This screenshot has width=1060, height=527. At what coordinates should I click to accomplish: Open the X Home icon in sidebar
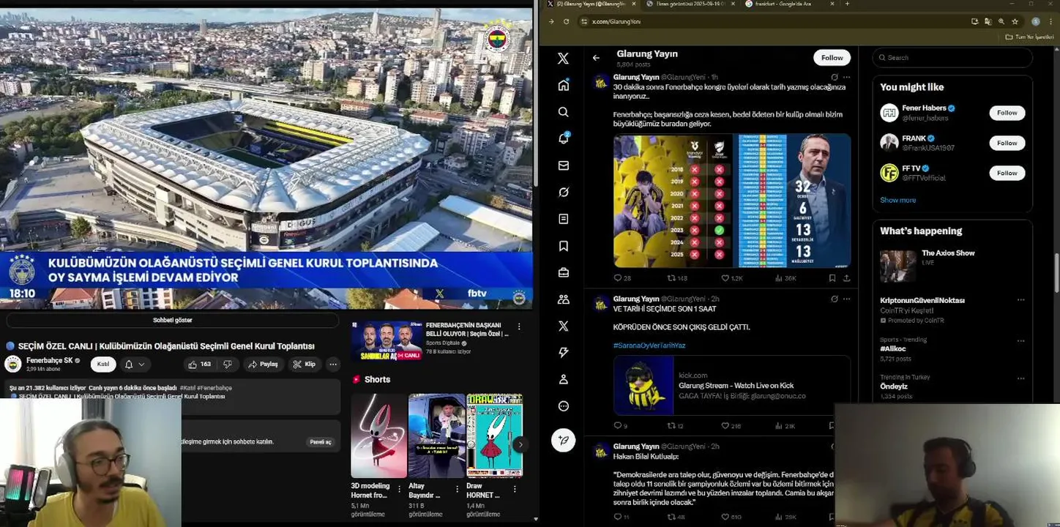coord(563,85)
